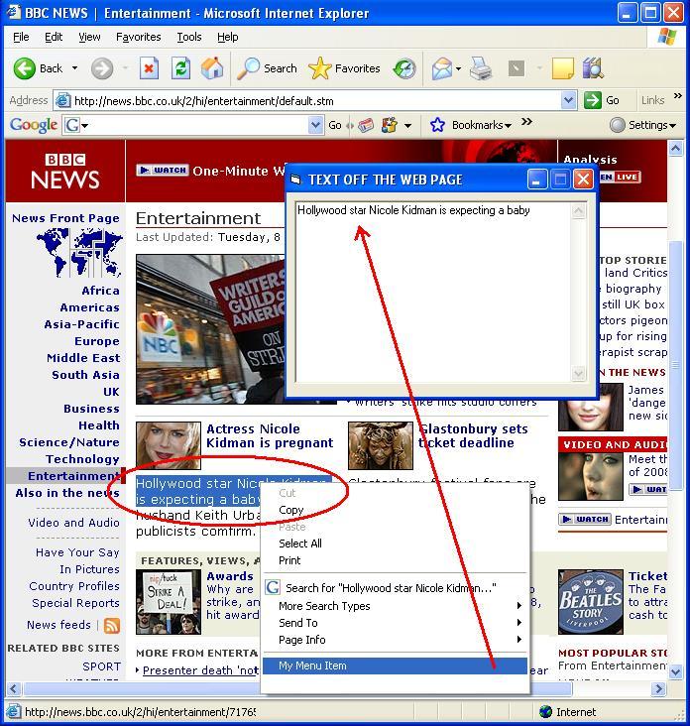Click My Menu Item in context menu
This screenshot has width=690, height=726.
pos(396,665)
